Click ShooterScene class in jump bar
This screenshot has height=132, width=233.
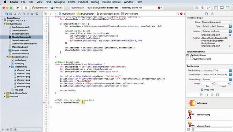click(x=130, y=14)
